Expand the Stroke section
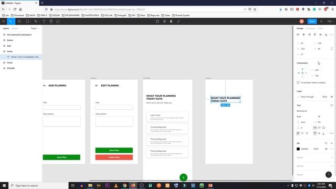The width and height of the screenshot is (336, 189). point(300,157)
